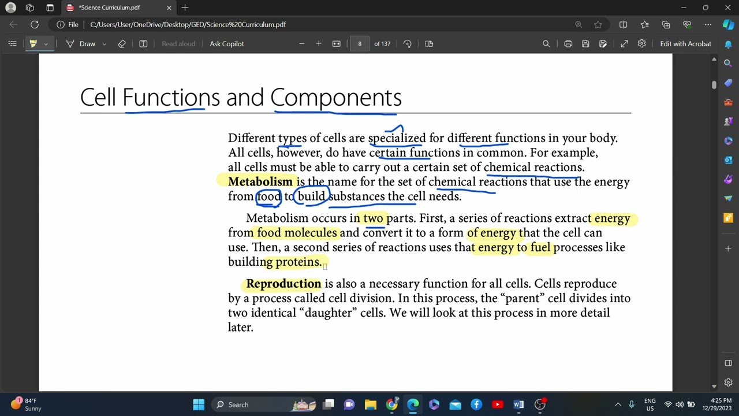Viewport: 739px width, 416px height.
Task: Zoom out with the minus button
Action: 301,44
